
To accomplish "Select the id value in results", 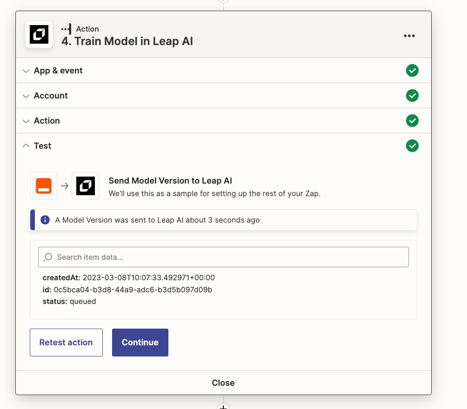I will 133,290.
